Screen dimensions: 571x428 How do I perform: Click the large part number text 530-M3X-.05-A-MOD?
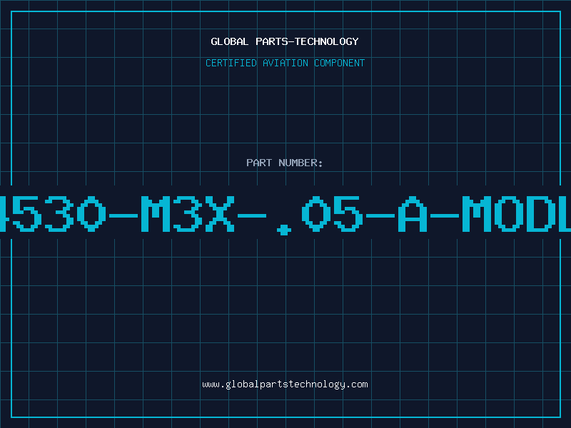[285, 215]
